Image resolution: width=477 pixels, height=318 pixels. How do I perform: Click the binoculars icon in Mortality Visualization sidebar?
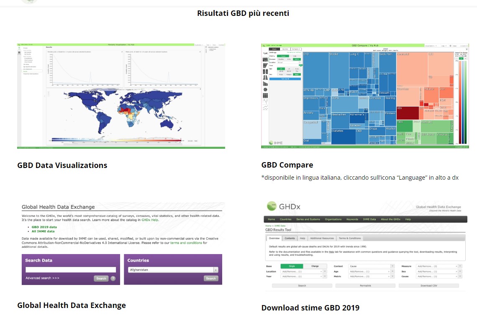[19, 52]
